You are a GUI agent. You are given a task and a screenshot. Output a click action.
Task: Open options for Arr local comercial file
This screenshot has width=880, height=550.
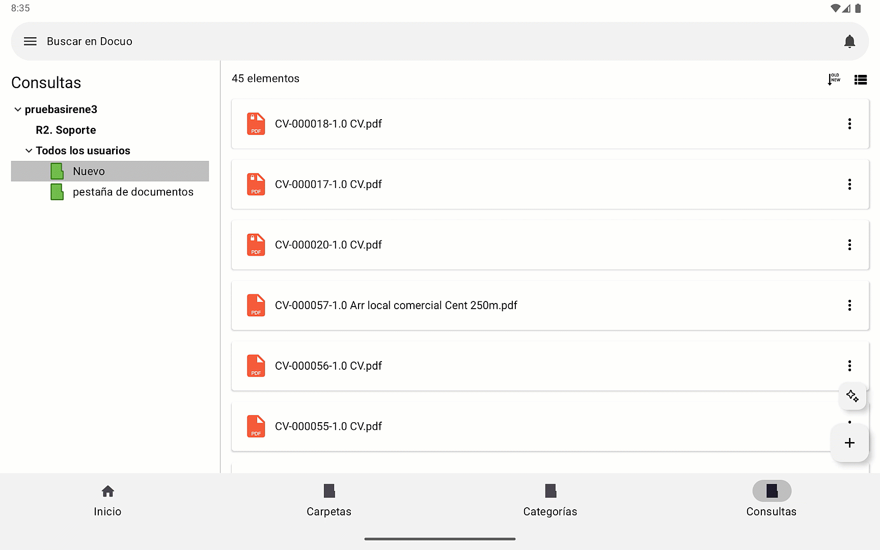tap(849, 305)
